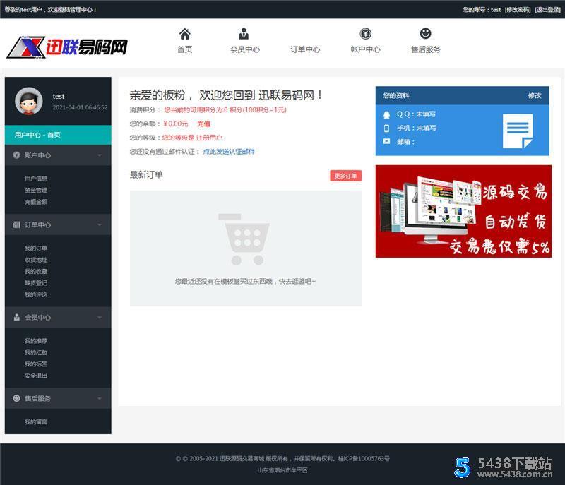This screenshot has height=485, width=565.
Task: Click the 会员中心 member icon in sidebar
Action: 17,317
